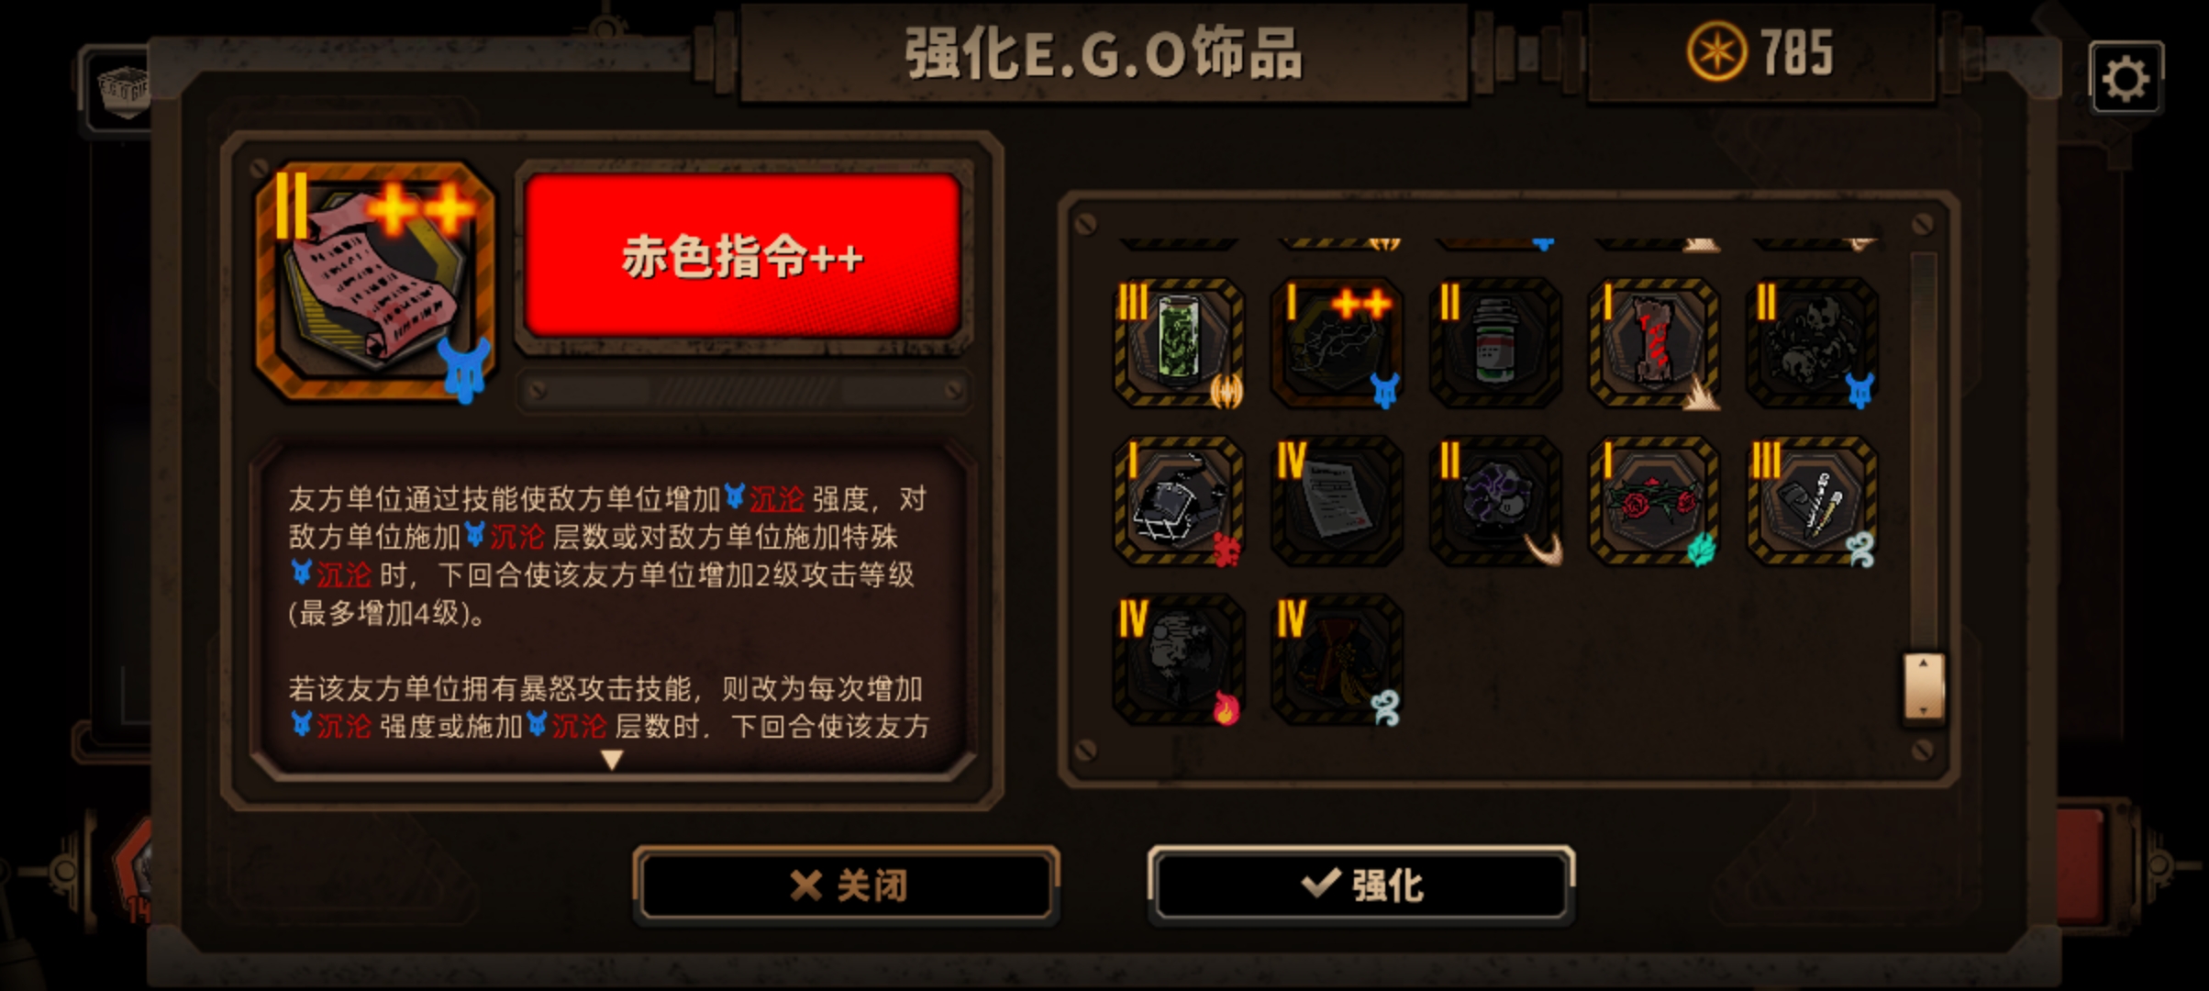Select the red coat tier IV gift

click(x=1337, y=659)
